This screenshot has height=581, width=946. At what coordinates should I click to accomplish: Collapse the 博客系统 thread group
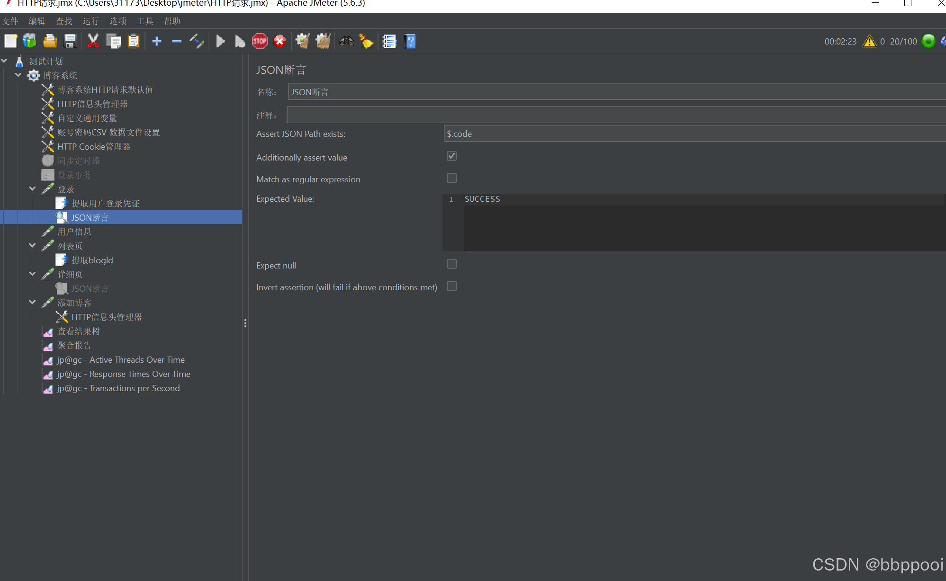point(18,75)
